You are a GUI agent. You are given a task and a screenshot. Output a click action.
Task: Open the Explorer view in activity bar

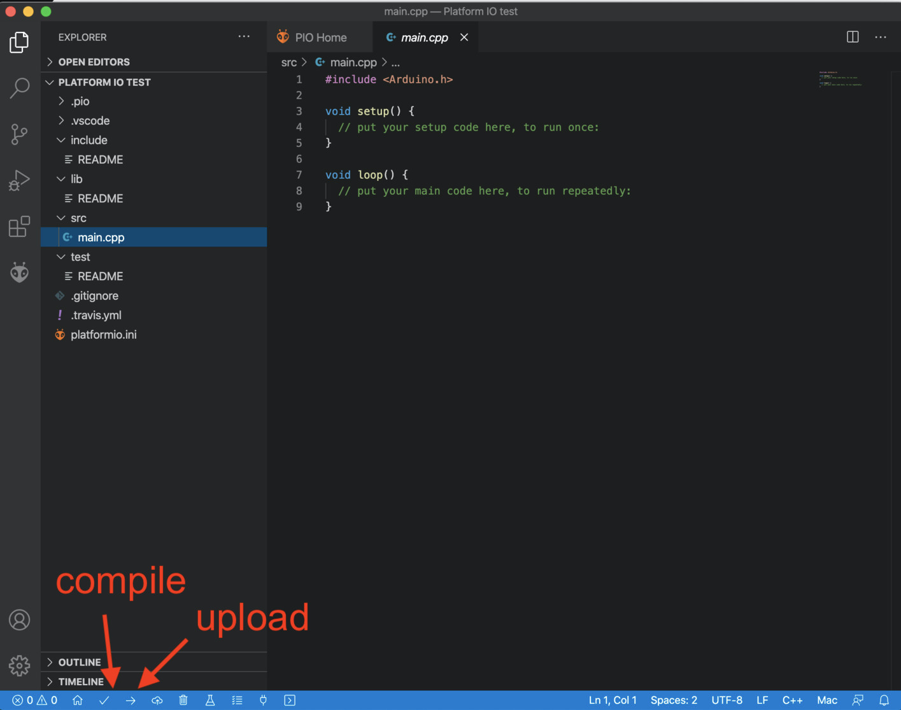click(x=19, y=42)
